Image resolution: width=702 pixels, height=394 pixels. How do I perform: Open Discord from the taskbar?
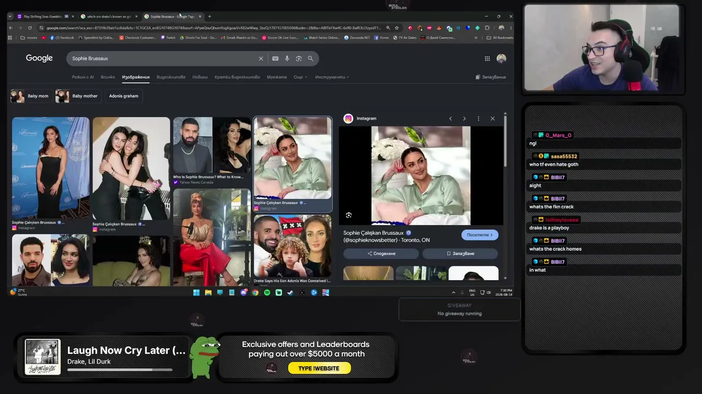244,293
